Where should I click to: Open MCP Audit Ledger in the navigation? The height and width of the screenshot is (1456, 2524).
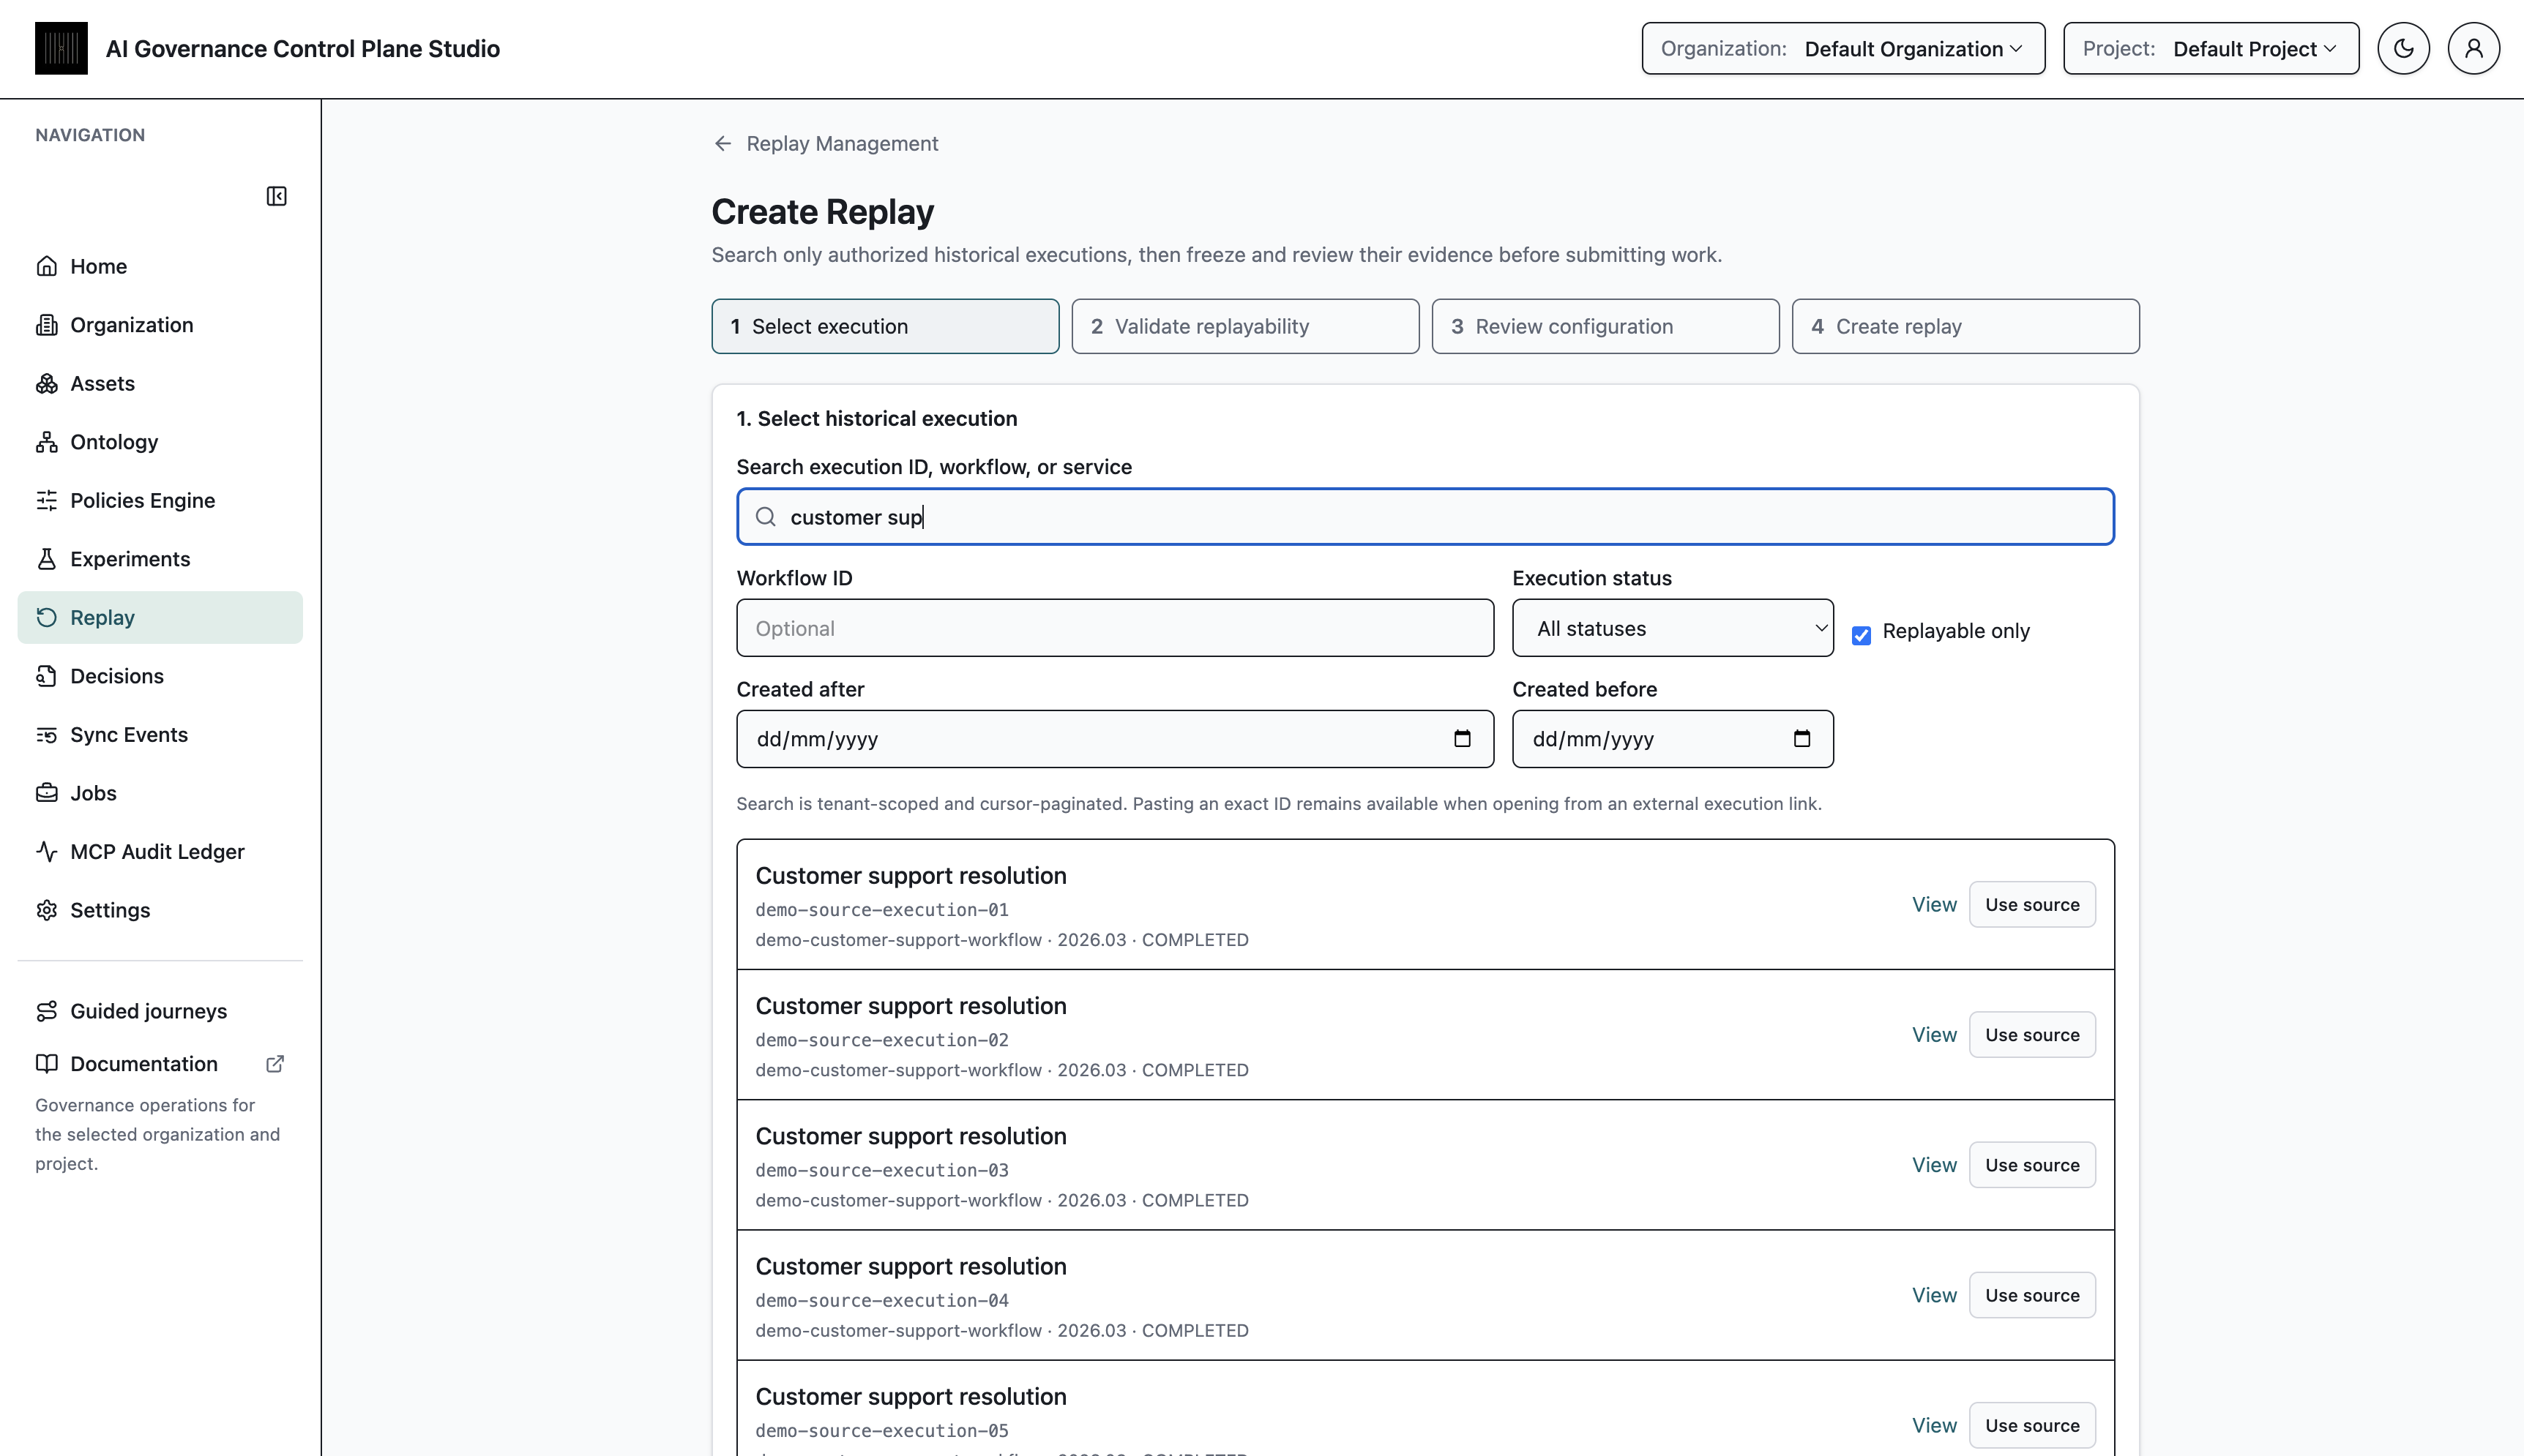160,852
